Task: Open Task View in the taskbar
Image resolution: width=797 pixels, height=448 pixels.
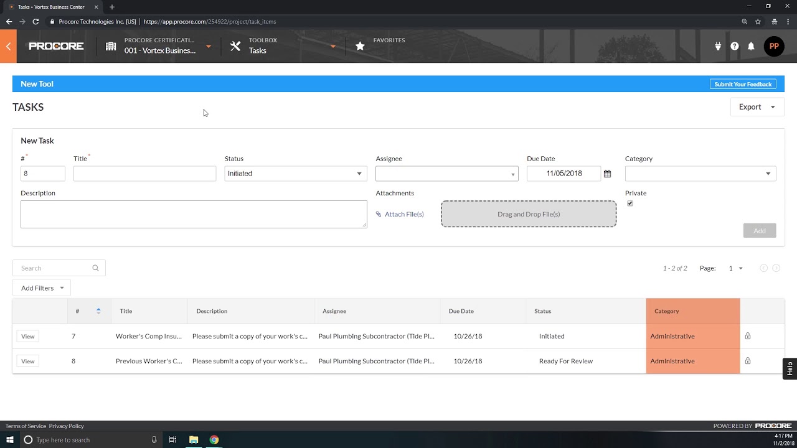Action: (172, 440)
